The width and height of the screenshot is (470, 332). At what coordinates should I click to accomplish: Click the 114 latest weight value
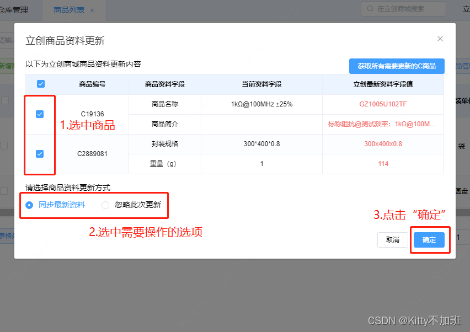[383, 164]
